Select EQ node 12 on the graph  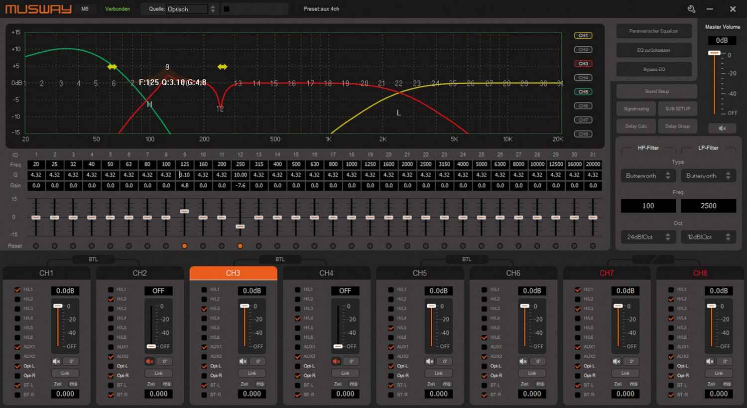(x=220, y=109)
